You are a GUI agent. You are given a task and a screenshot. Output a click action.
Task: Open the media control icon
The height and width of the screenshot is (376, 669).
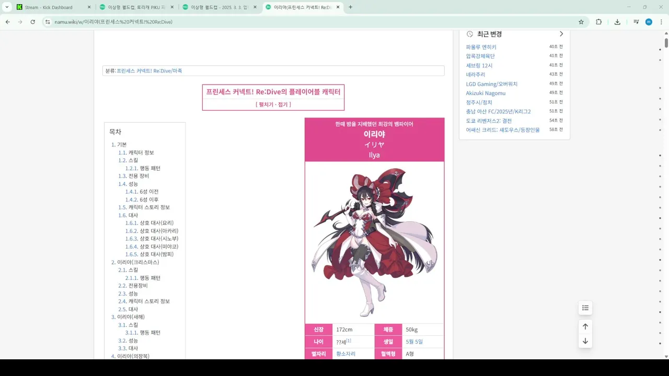tap(636, 22)
